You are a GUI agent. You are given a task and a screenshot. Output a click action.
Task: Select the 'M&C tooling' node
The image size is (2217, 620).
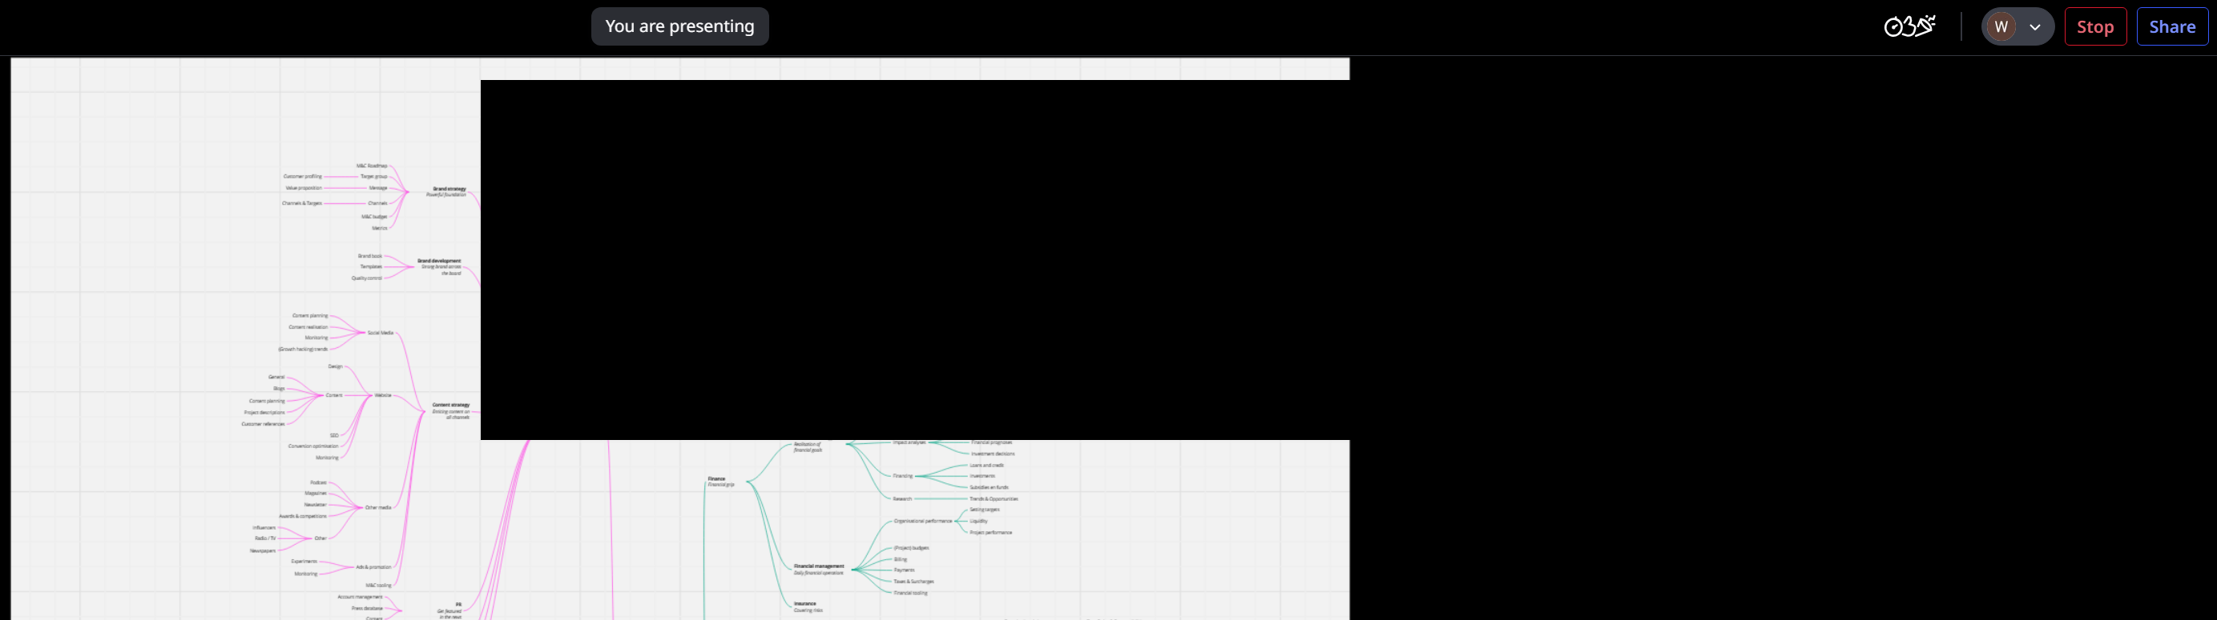[379, 586]
